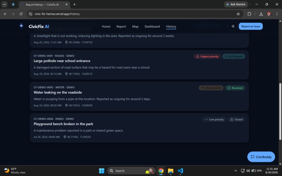
Task: Click the Closed status badge
Action: pyautogui.click(x=236, y=119)
